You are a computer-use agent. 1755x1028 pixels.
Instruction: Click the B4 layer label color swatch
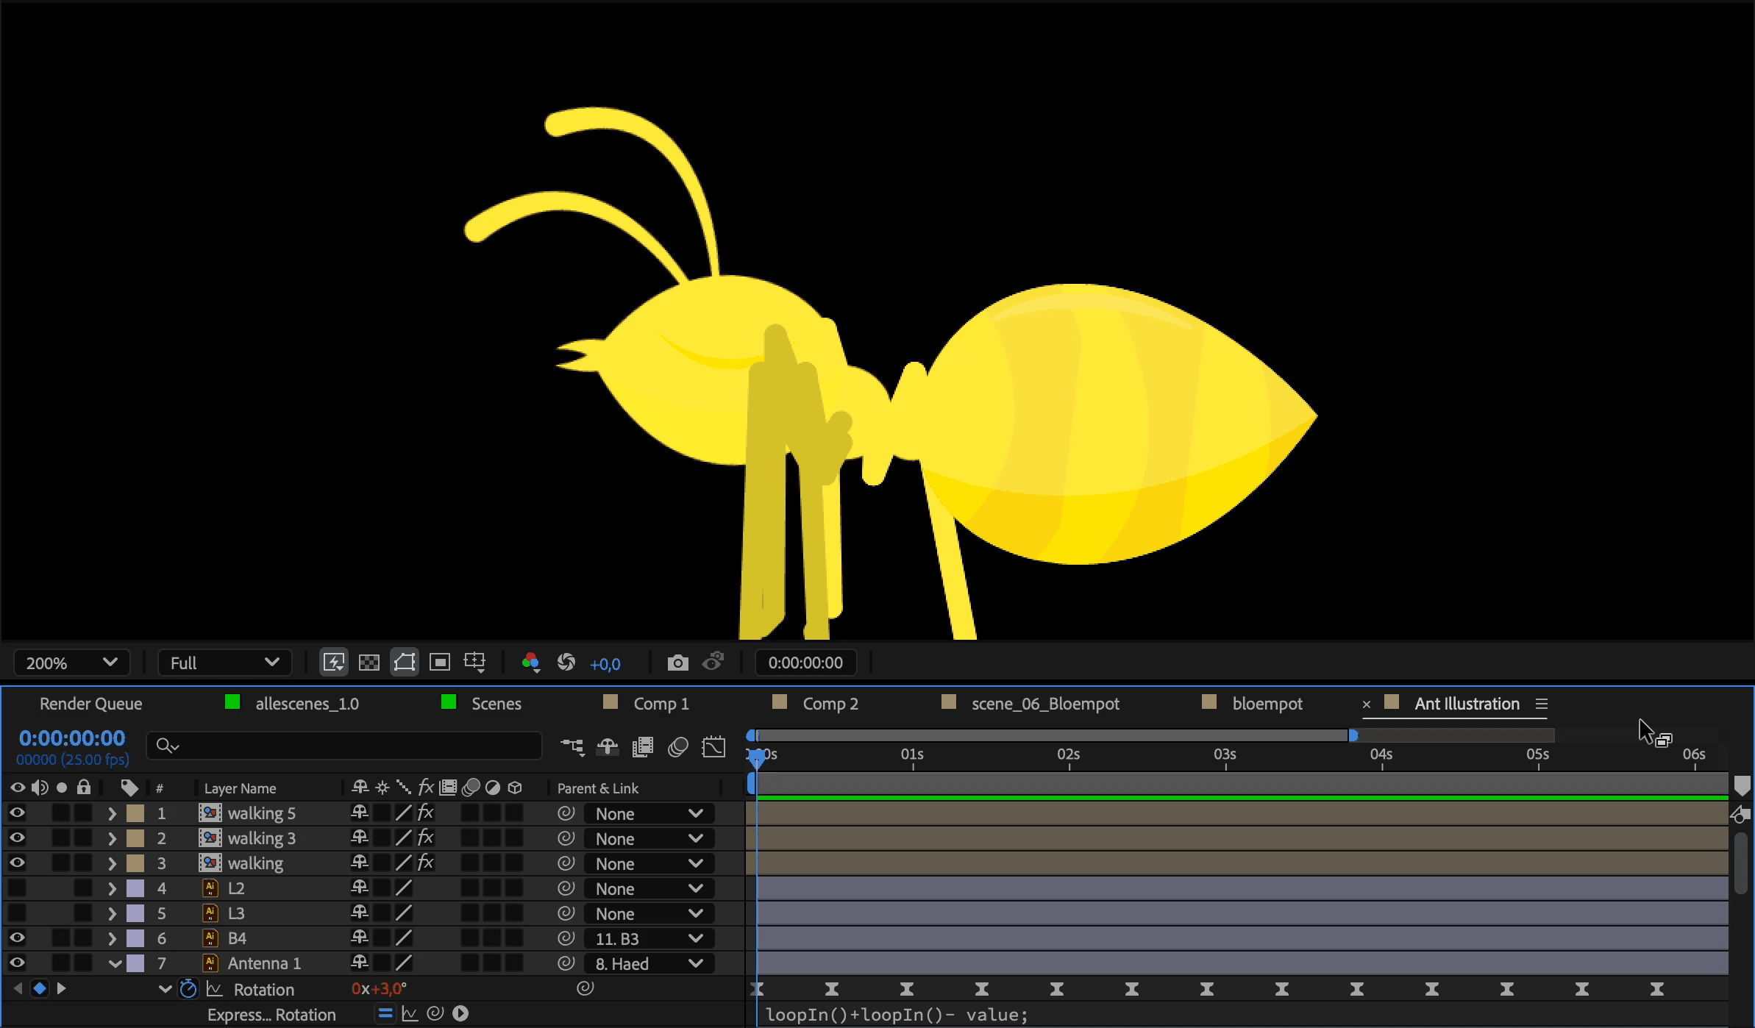[x=136, y=938]
